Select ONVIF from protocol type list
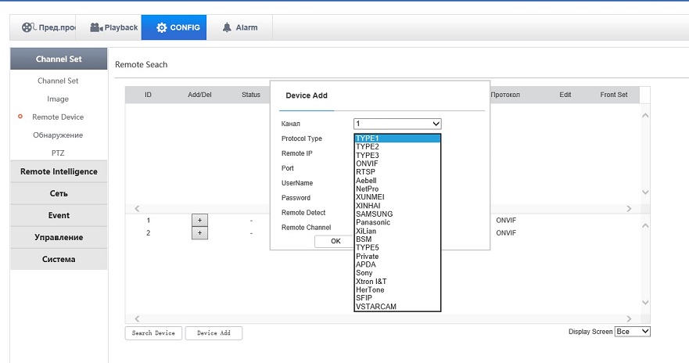 point(368,164)
